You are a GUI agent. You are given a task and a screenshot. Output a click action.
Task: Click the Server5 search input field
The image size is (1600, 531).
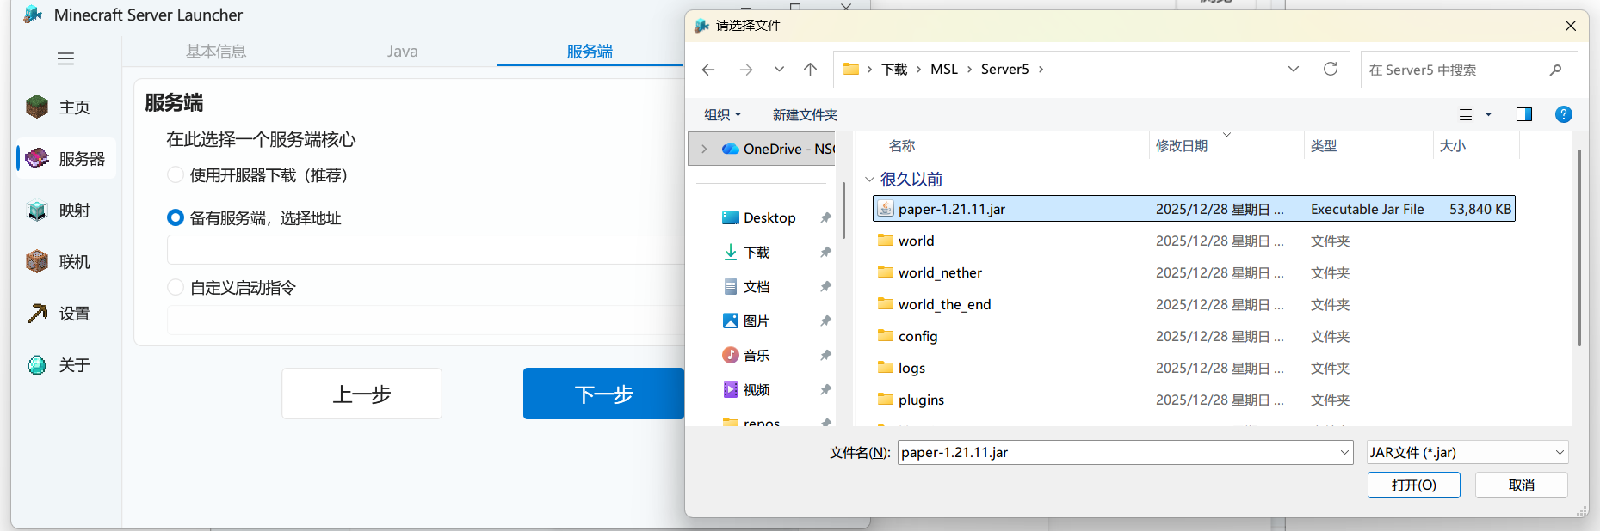coord(1455,70)
